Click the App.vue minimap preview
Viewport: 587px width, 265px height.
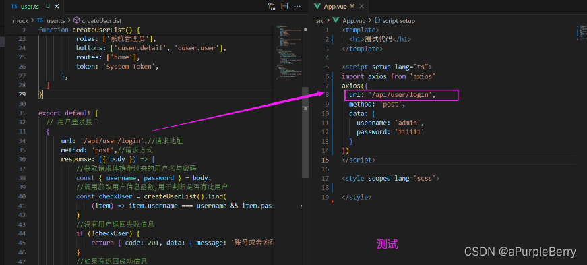pyautogui.click(x=582, y=32)
